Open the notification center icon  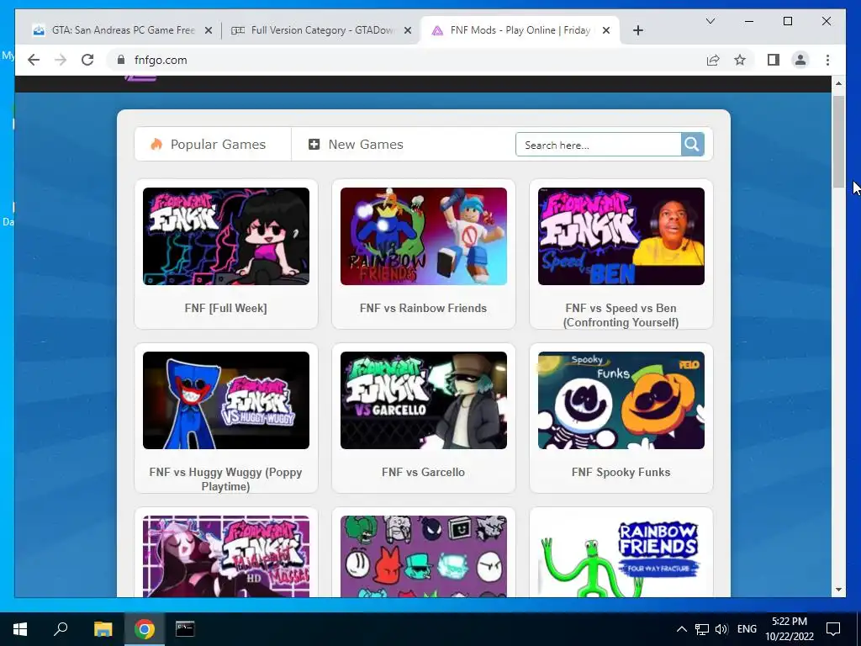(x=833, y=629)
